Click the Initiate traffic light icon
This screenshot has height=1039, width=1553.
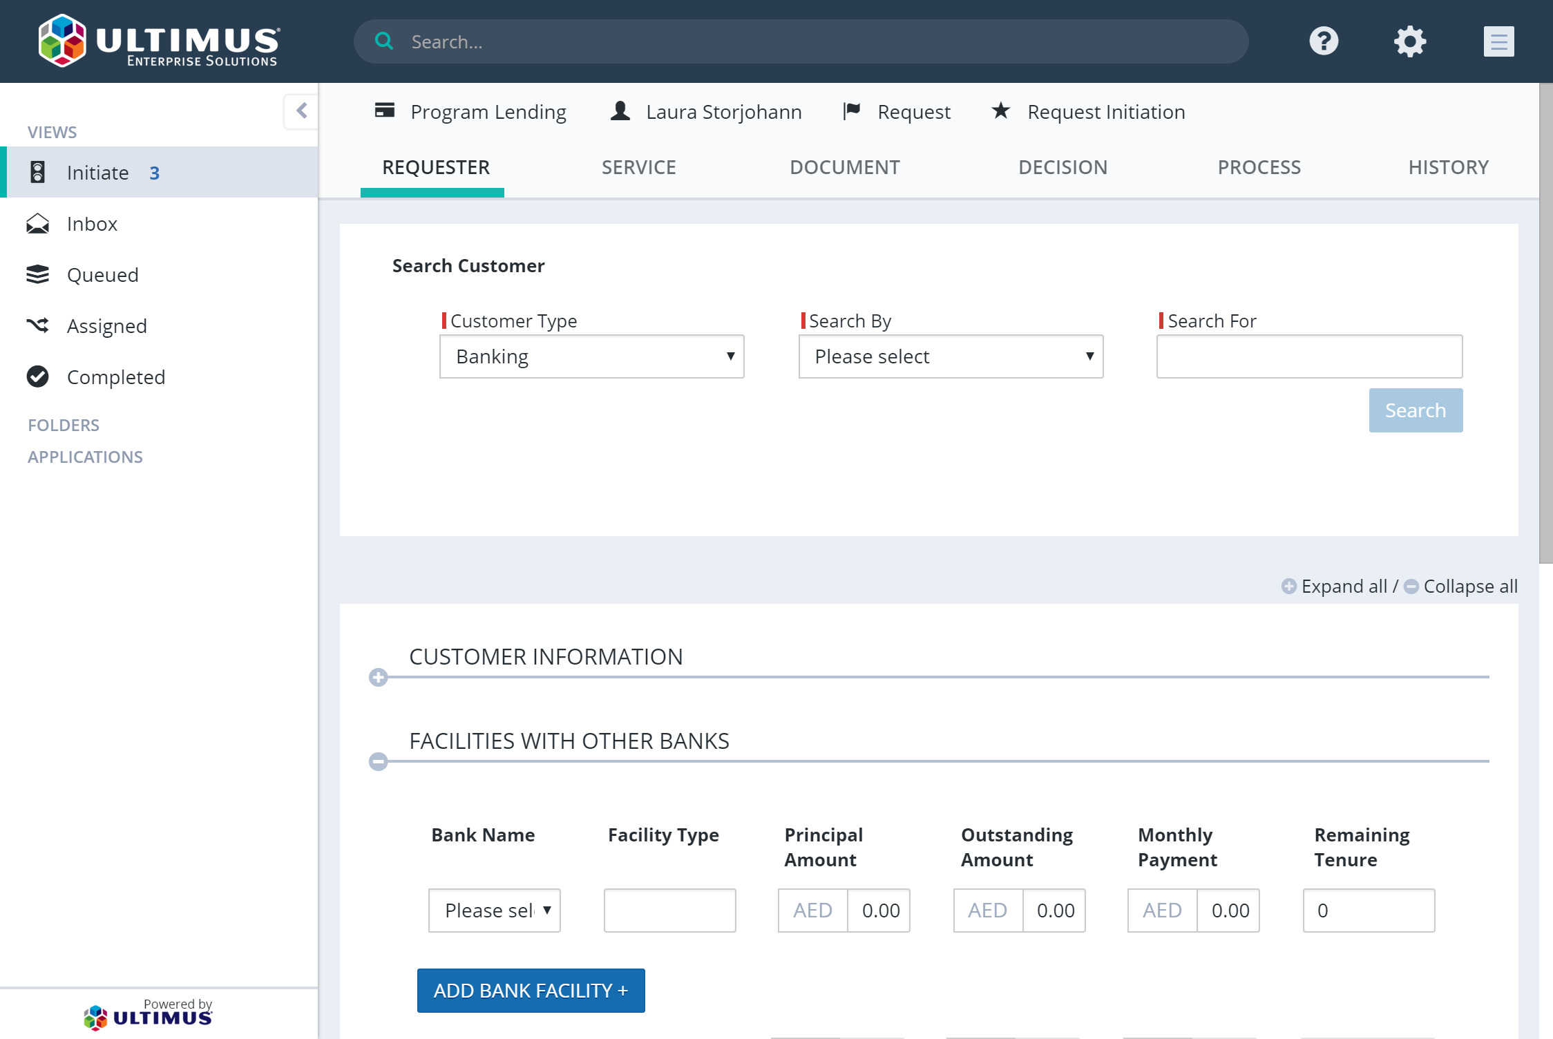click(38, 172)
